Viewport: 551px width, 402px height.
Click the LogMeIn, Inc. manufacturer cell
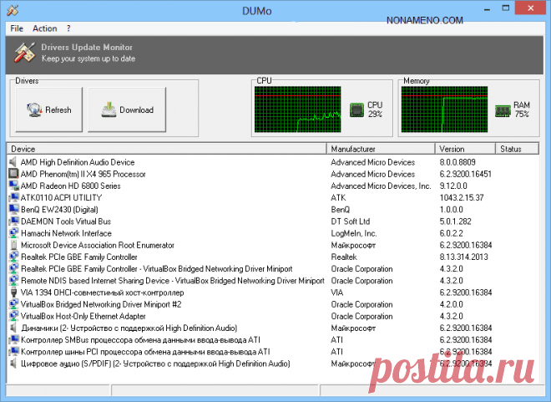point(353,233)
